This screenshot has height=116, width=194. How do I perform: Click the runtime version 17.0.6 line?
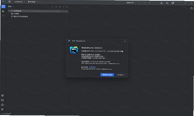(x=96, y=62)
